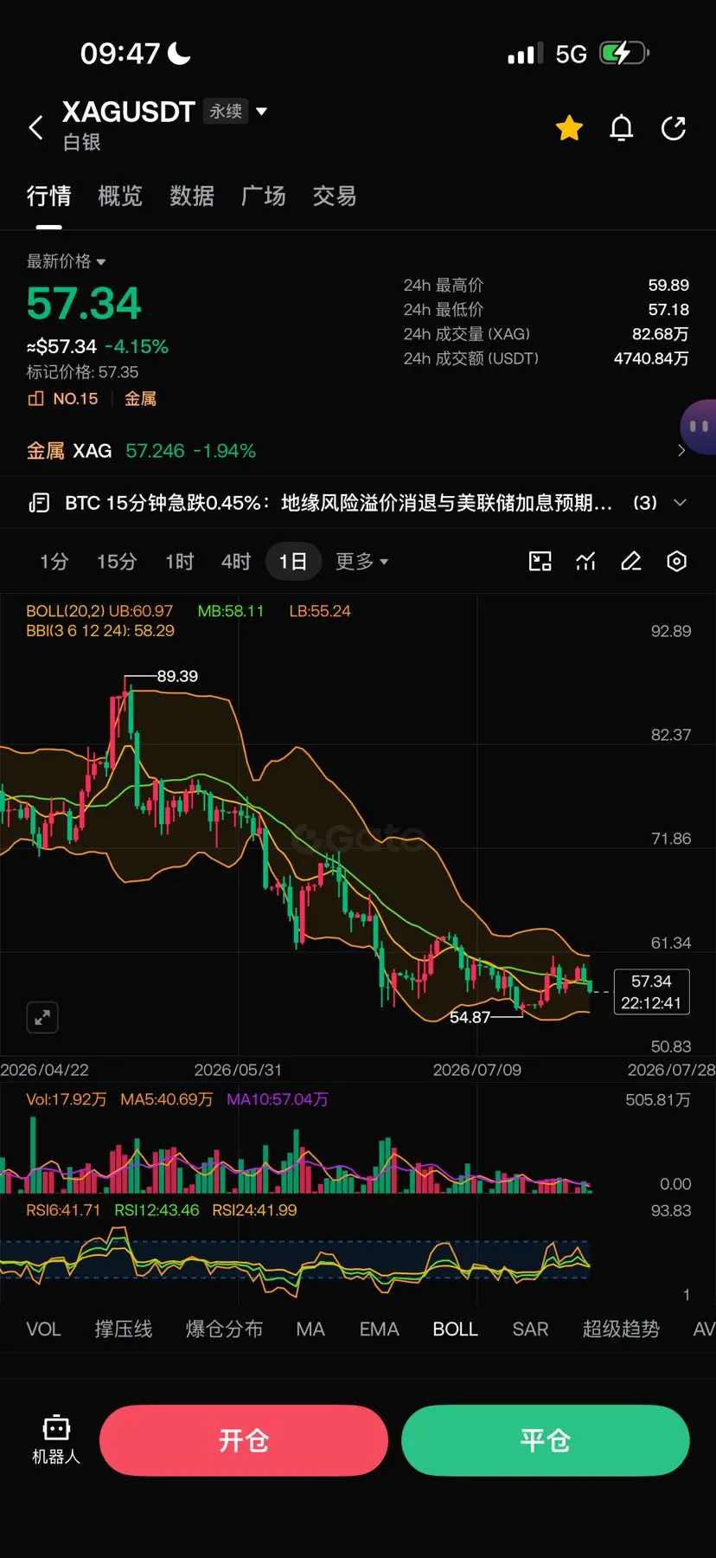Open the 数据 tab
The width and height of the screenshot is (716, 1558).
[x=192, y=196]
